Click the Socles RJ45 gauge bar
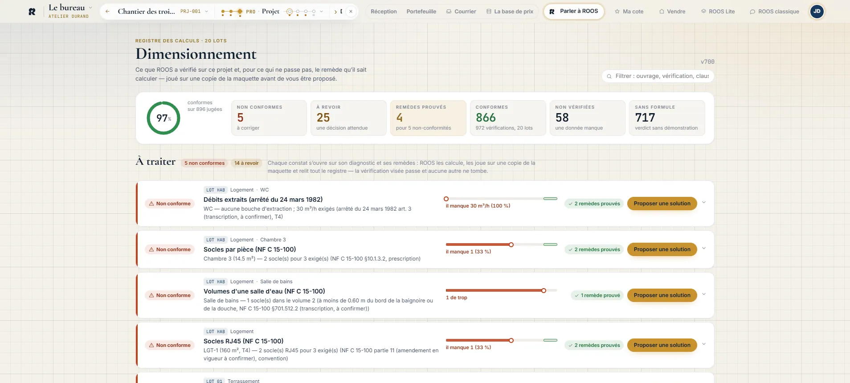This screenshot has height=383, width=850. click(501, 340)
